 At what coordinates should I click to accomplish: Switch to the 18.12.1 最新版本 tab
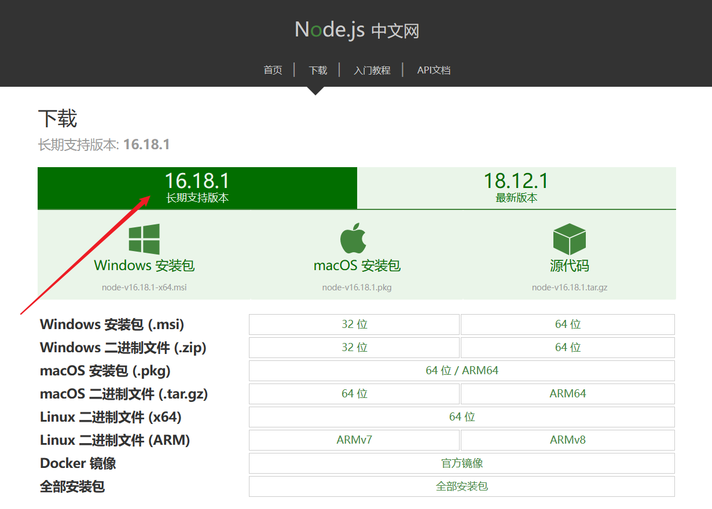point(516,188)
